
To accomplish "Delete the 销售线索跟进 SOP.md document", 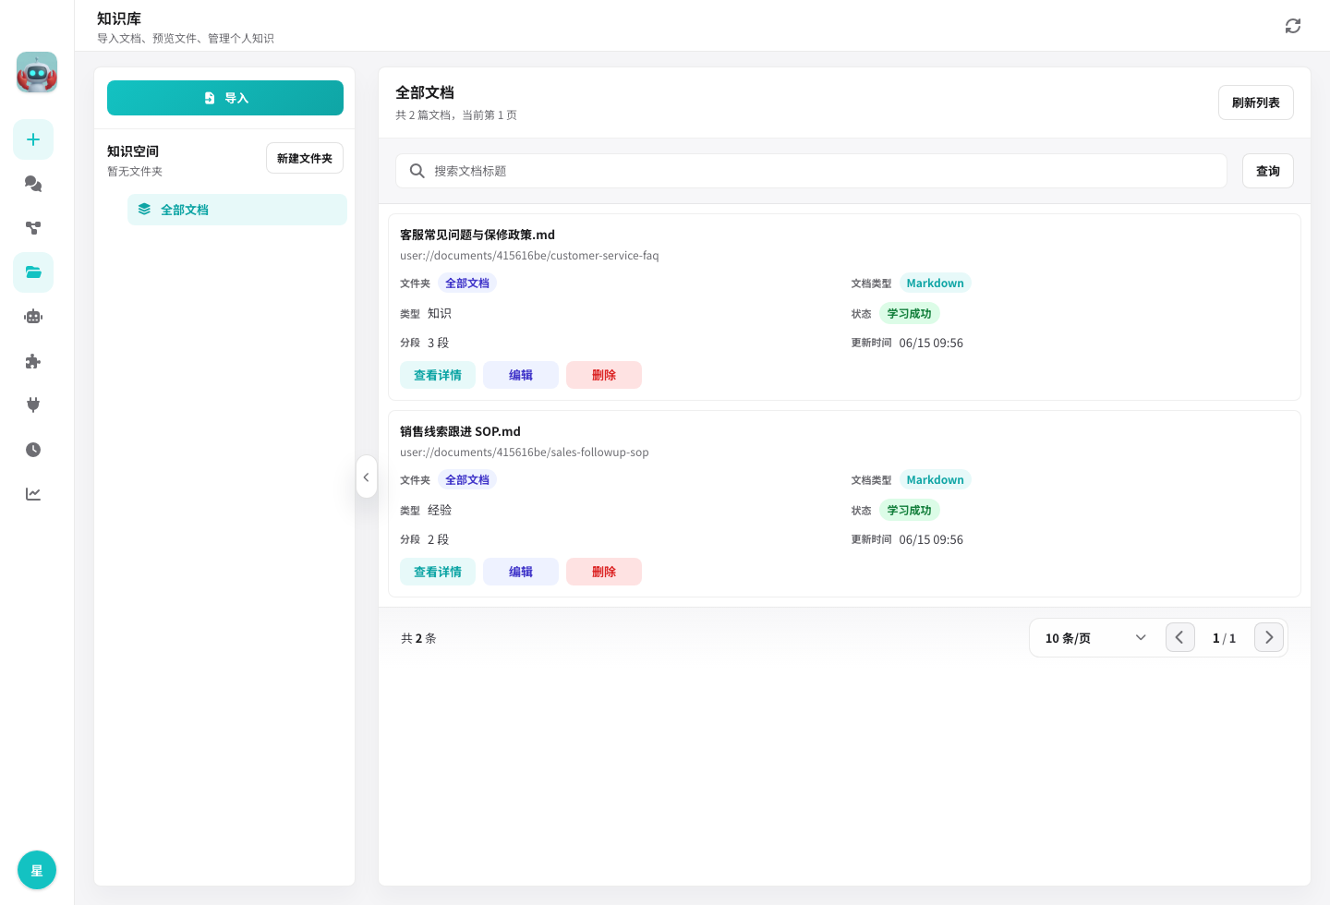I will [x=604, y=572].
